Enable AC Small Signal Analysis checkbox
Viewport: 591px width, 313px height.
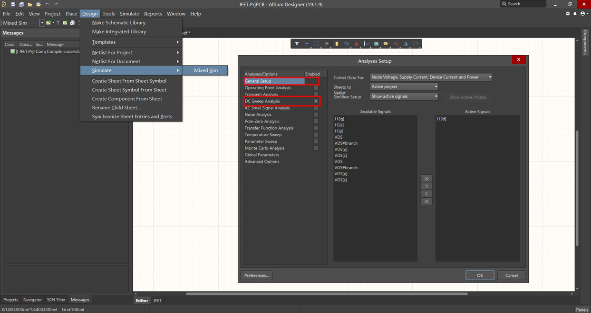316,108
